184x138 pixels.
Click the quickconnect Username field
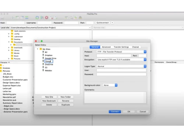click(x=45, y=23)
